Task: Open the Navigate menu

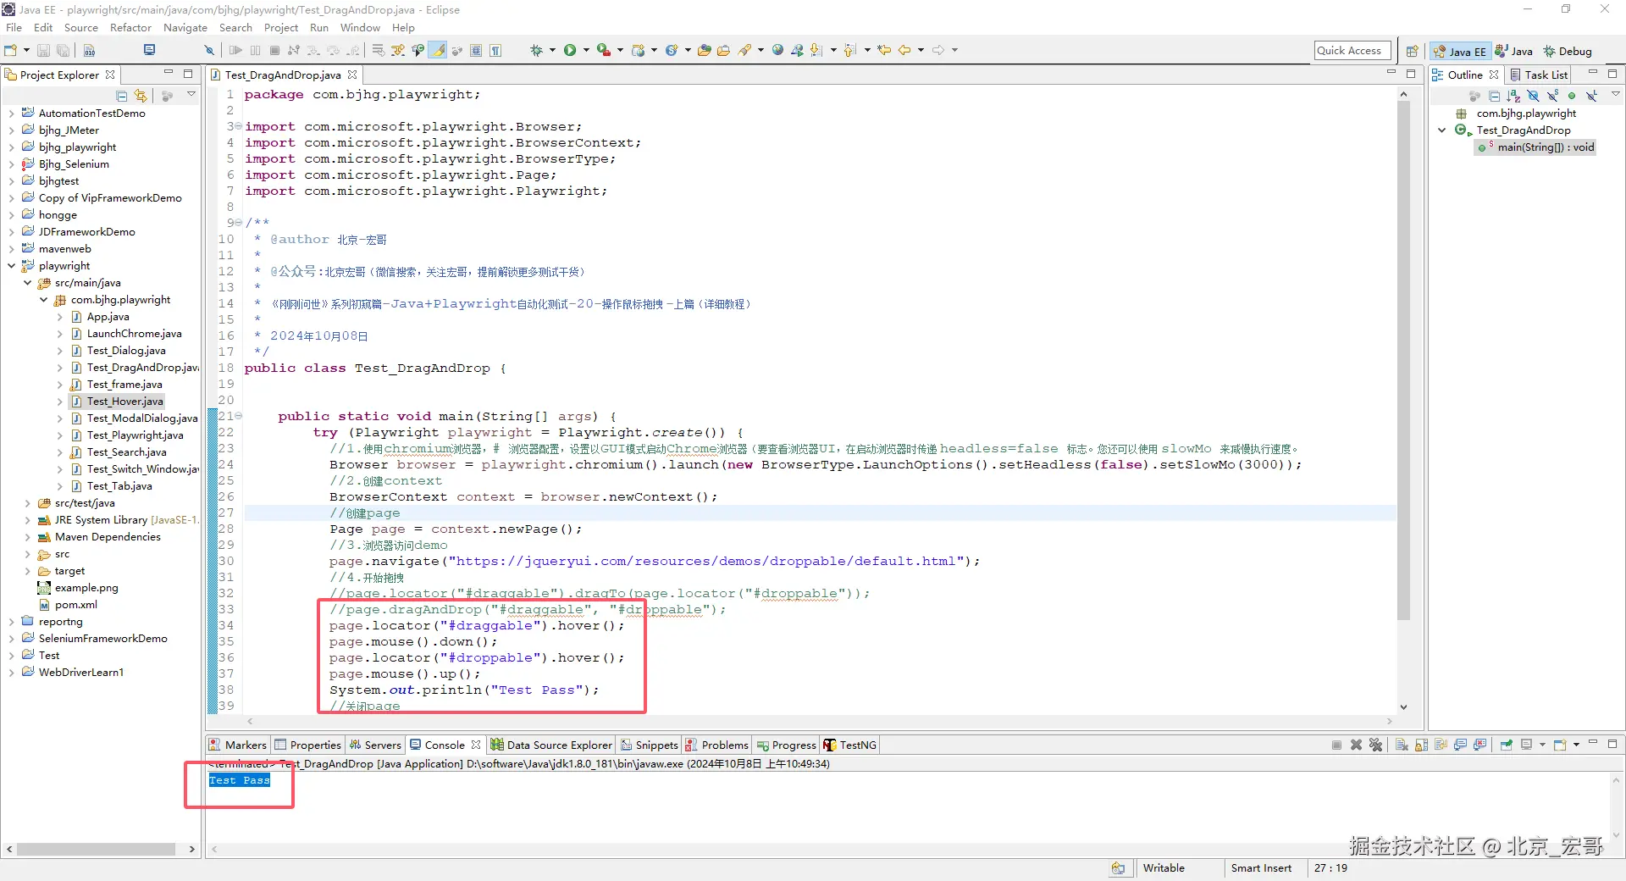Action: tap(185, 27)
